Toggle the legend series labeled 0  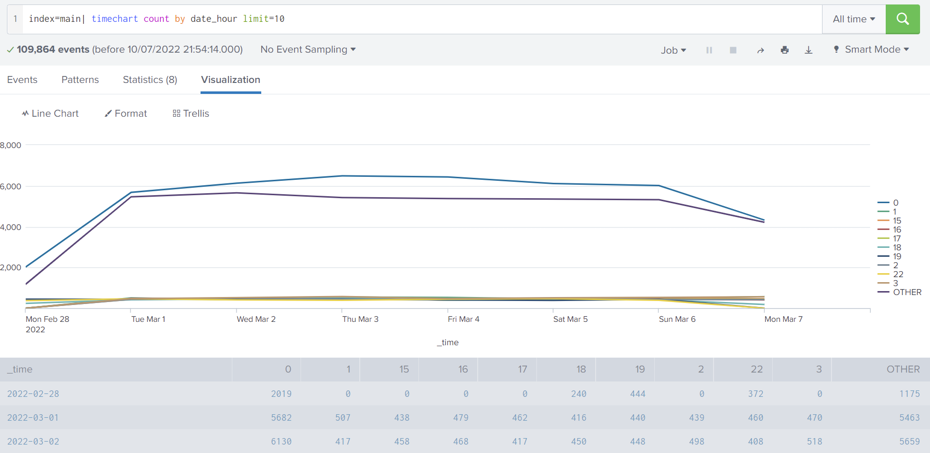[894, 203]
